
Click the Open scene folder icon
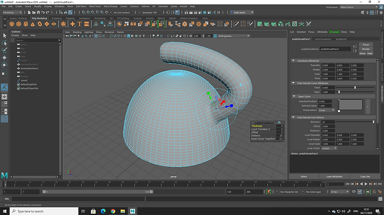tap(33, 12)
